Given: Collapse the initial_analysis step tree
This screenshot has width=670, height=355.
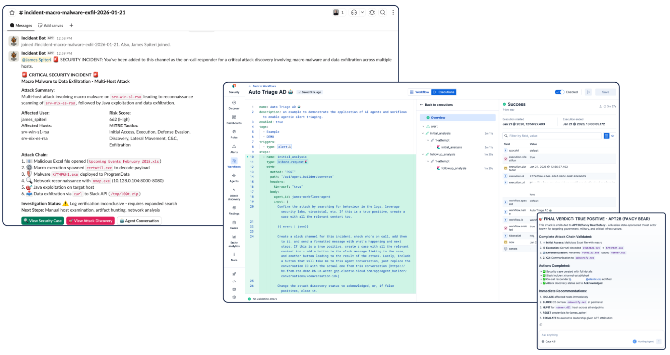Looking at the screenshot, I should tap(423, 134).
